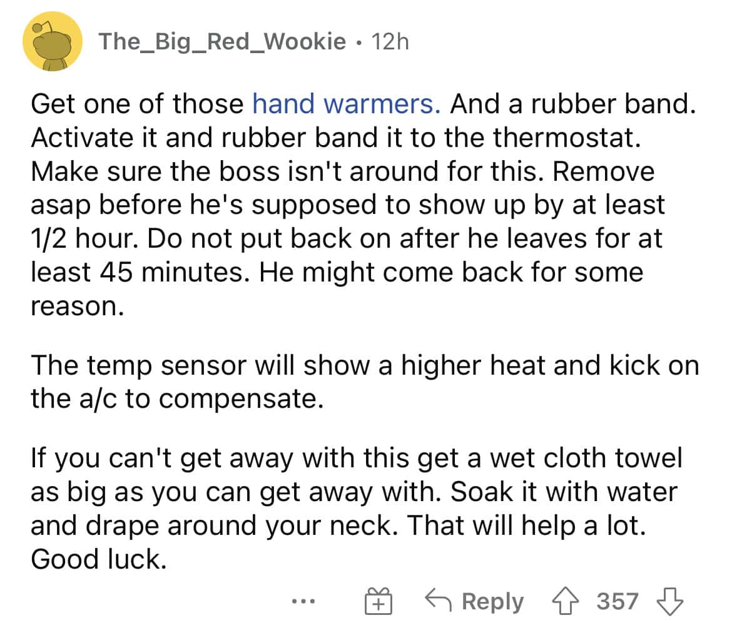Click the line starting 'Make sure the boss'
Screen dimensions: 732x635
click(x=343, y=171)
